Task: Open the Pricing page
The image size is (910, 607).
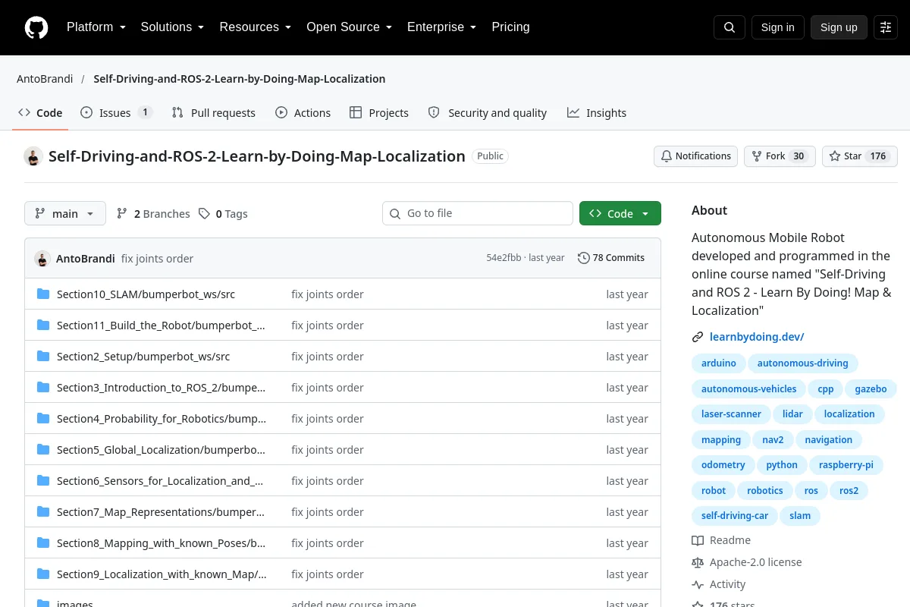Action: [x=510, y=27]
